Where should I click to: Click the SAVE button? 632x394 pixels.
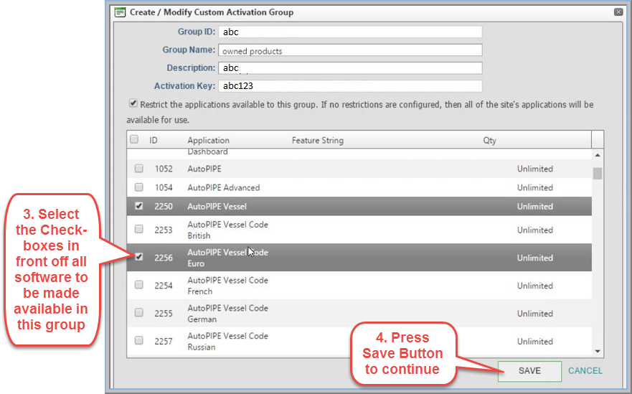pos(529,371)
